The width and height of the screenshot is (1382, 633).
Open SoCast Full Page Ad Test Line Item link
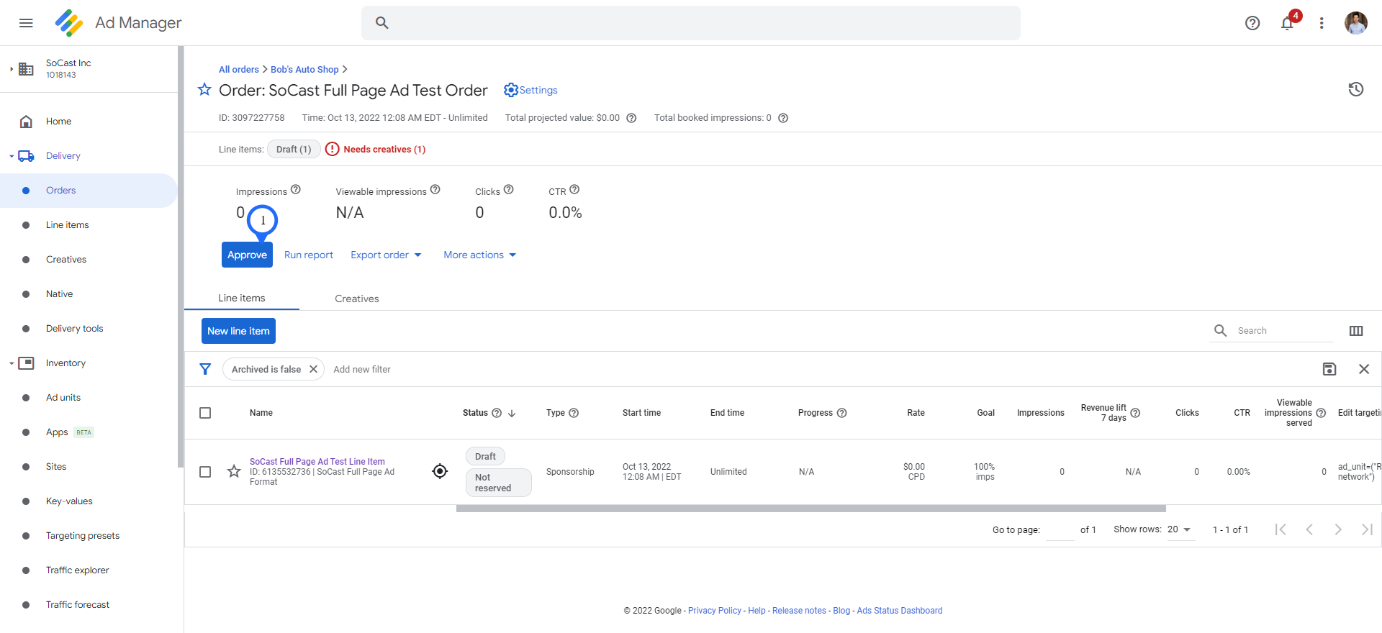317,462
